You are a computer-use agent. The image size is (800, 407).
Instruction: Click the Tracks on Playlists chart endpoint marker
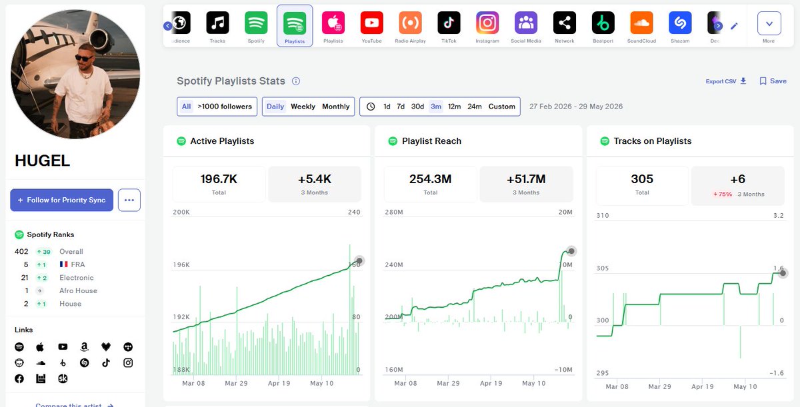783,273
